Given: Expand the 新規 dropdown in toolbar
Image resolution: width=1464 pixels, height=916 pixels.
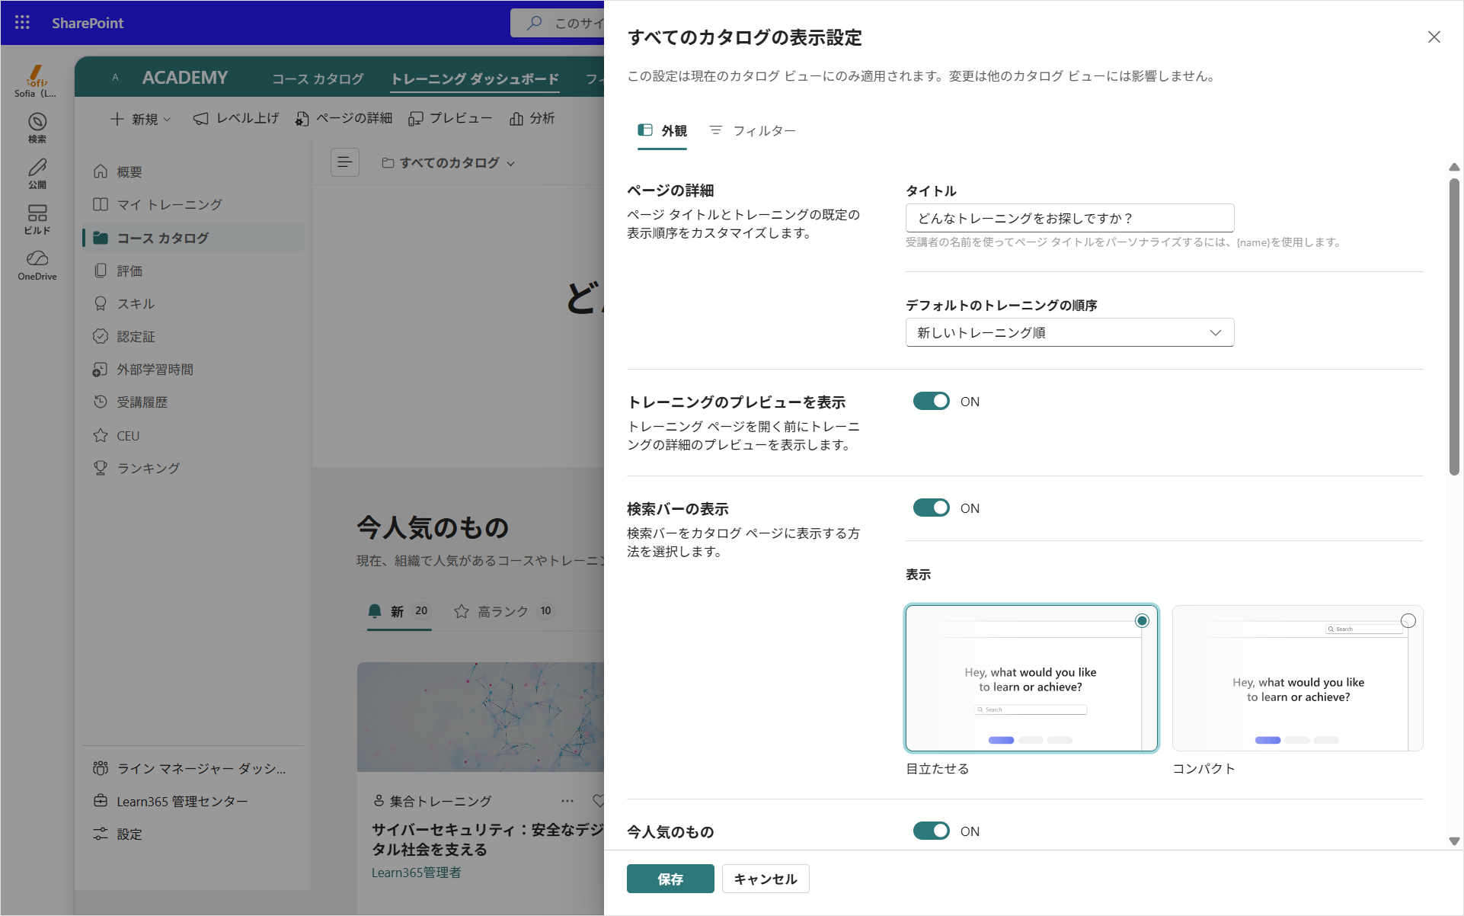Looking at the screenshot, I should pos(141,118).
